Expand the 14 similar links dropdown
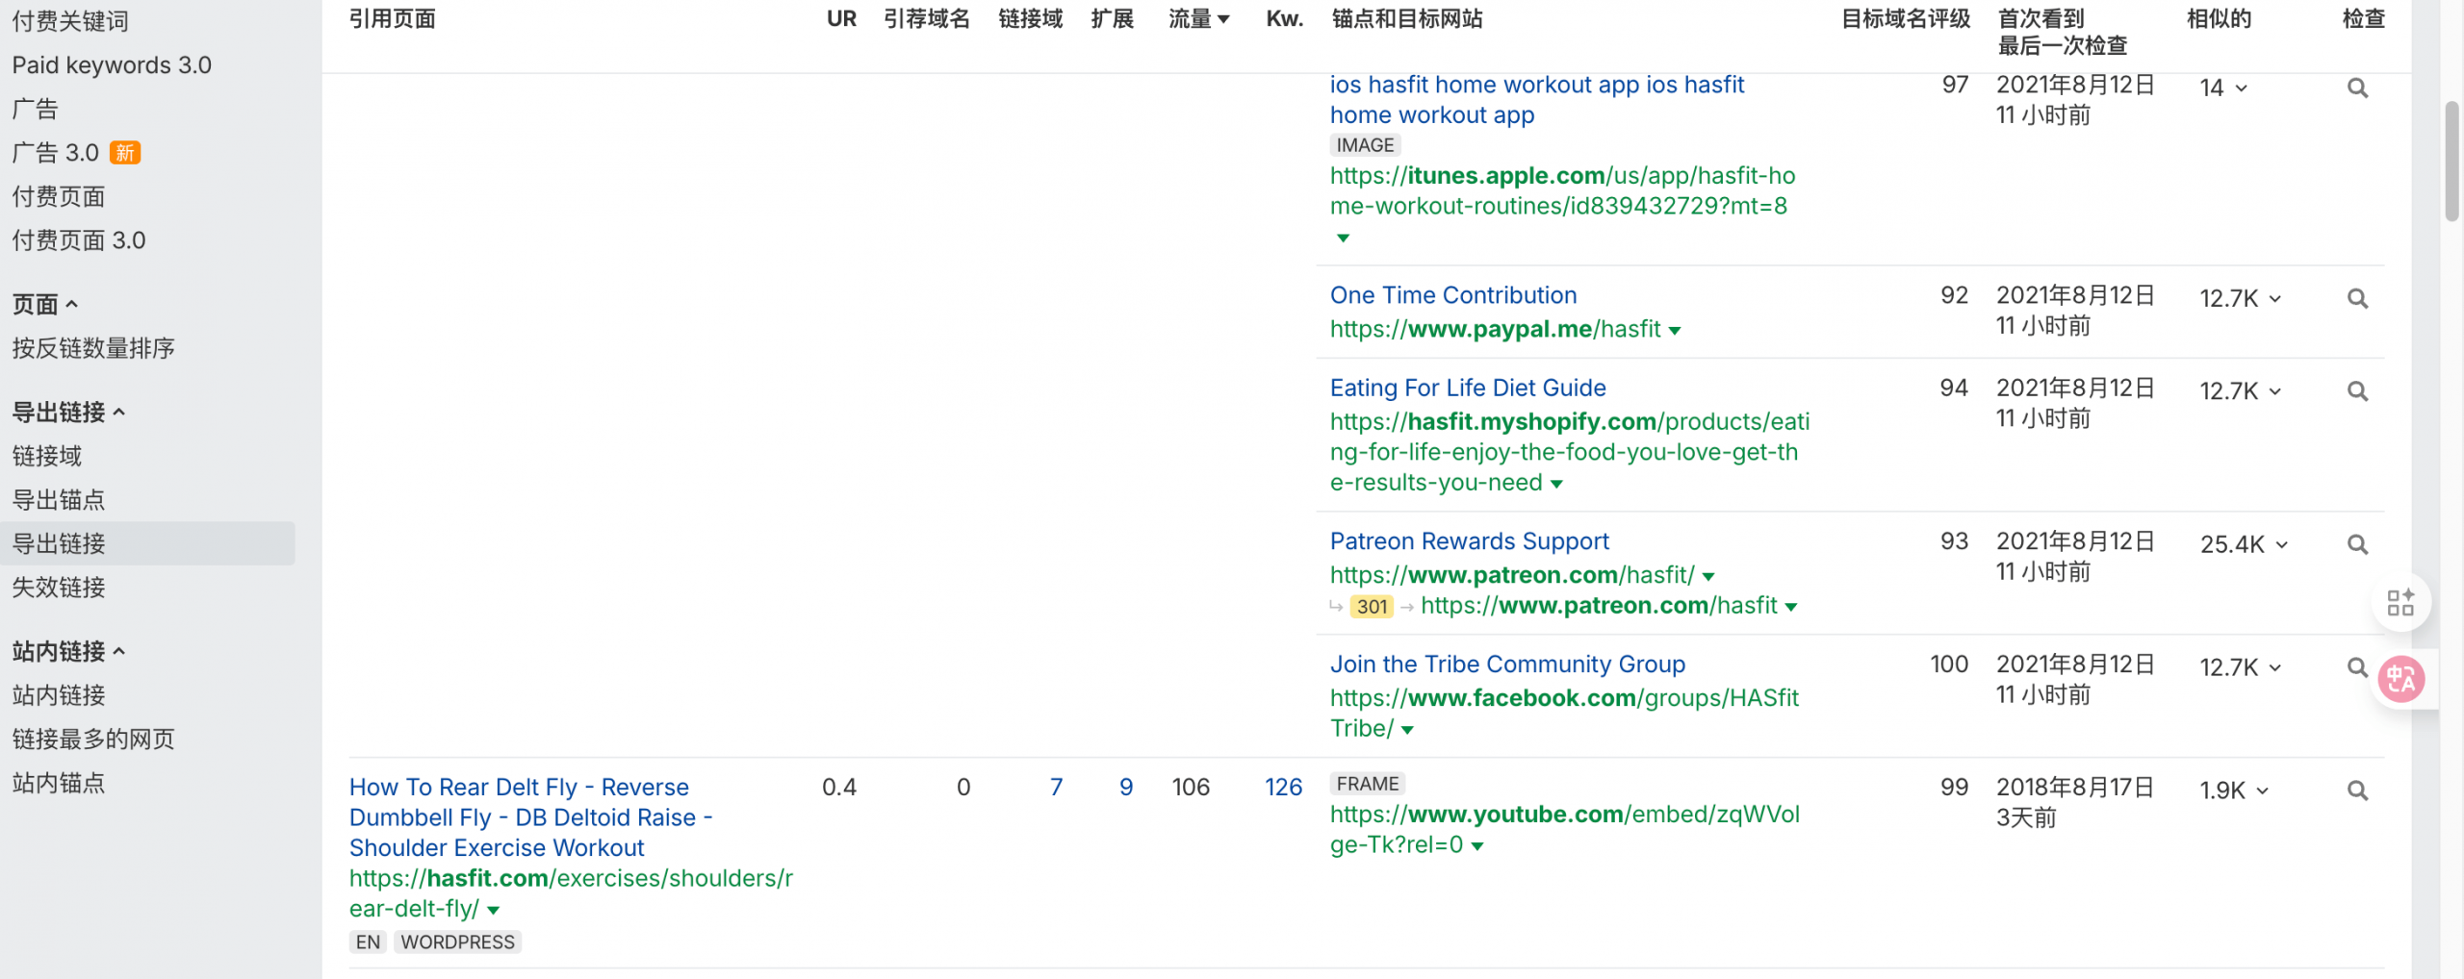This screenshot has width=2464, height=979. click(2222, 88)
